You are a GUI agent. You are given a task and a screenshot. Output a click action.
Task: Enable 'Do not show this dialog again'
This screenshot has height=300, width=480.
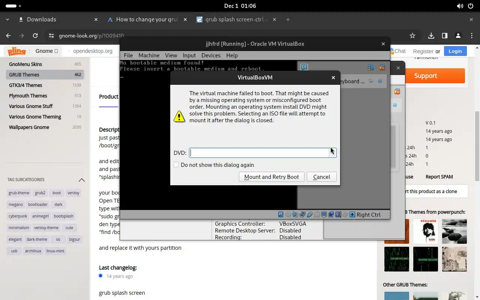(176, 165)
